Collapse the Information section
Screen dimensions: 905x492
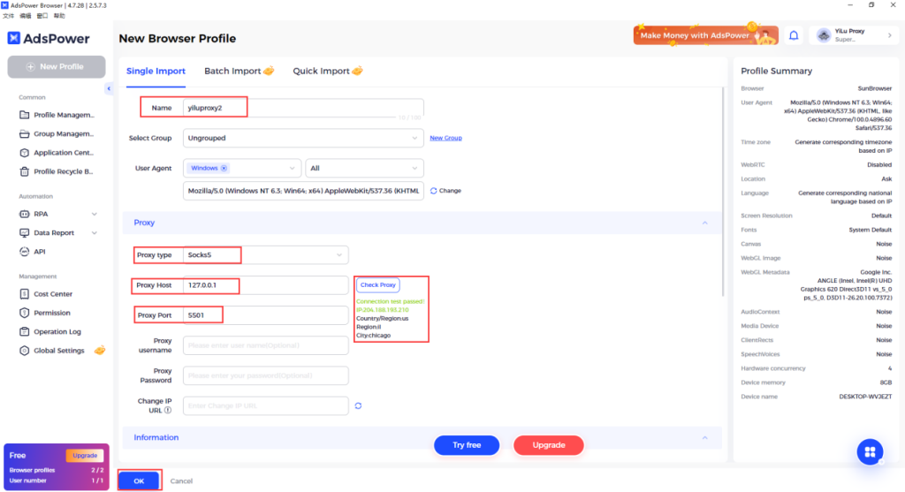pos(704,438)
